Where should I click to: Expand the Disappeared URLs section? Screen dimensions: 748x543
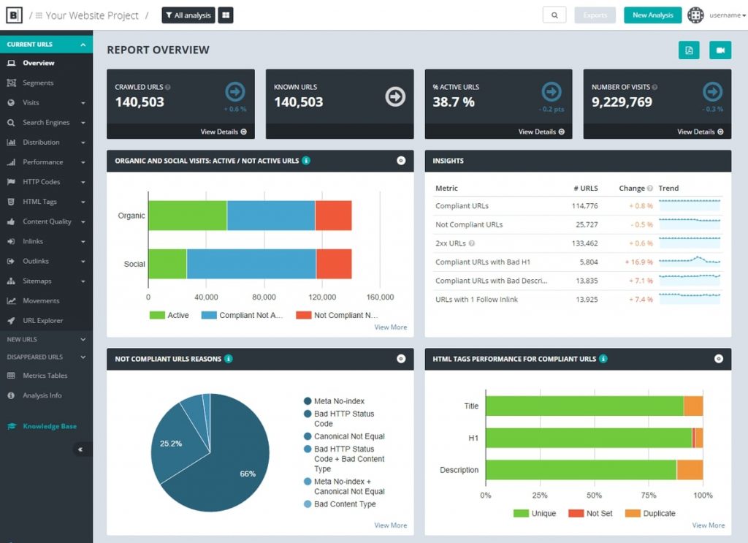(46, 357)
